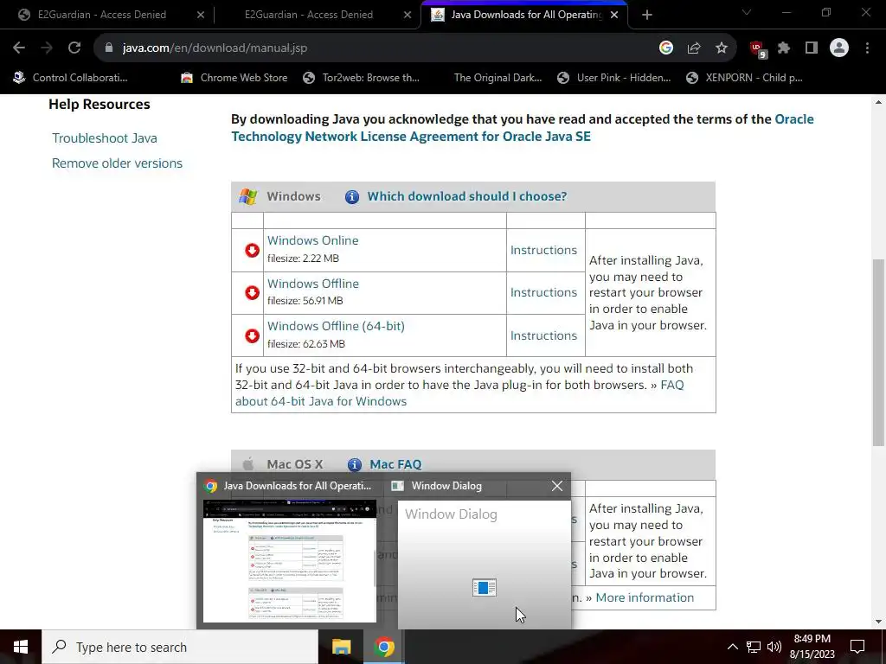
Task: Click the red download icon for Windows Online
Action: (x=252, y=250)
